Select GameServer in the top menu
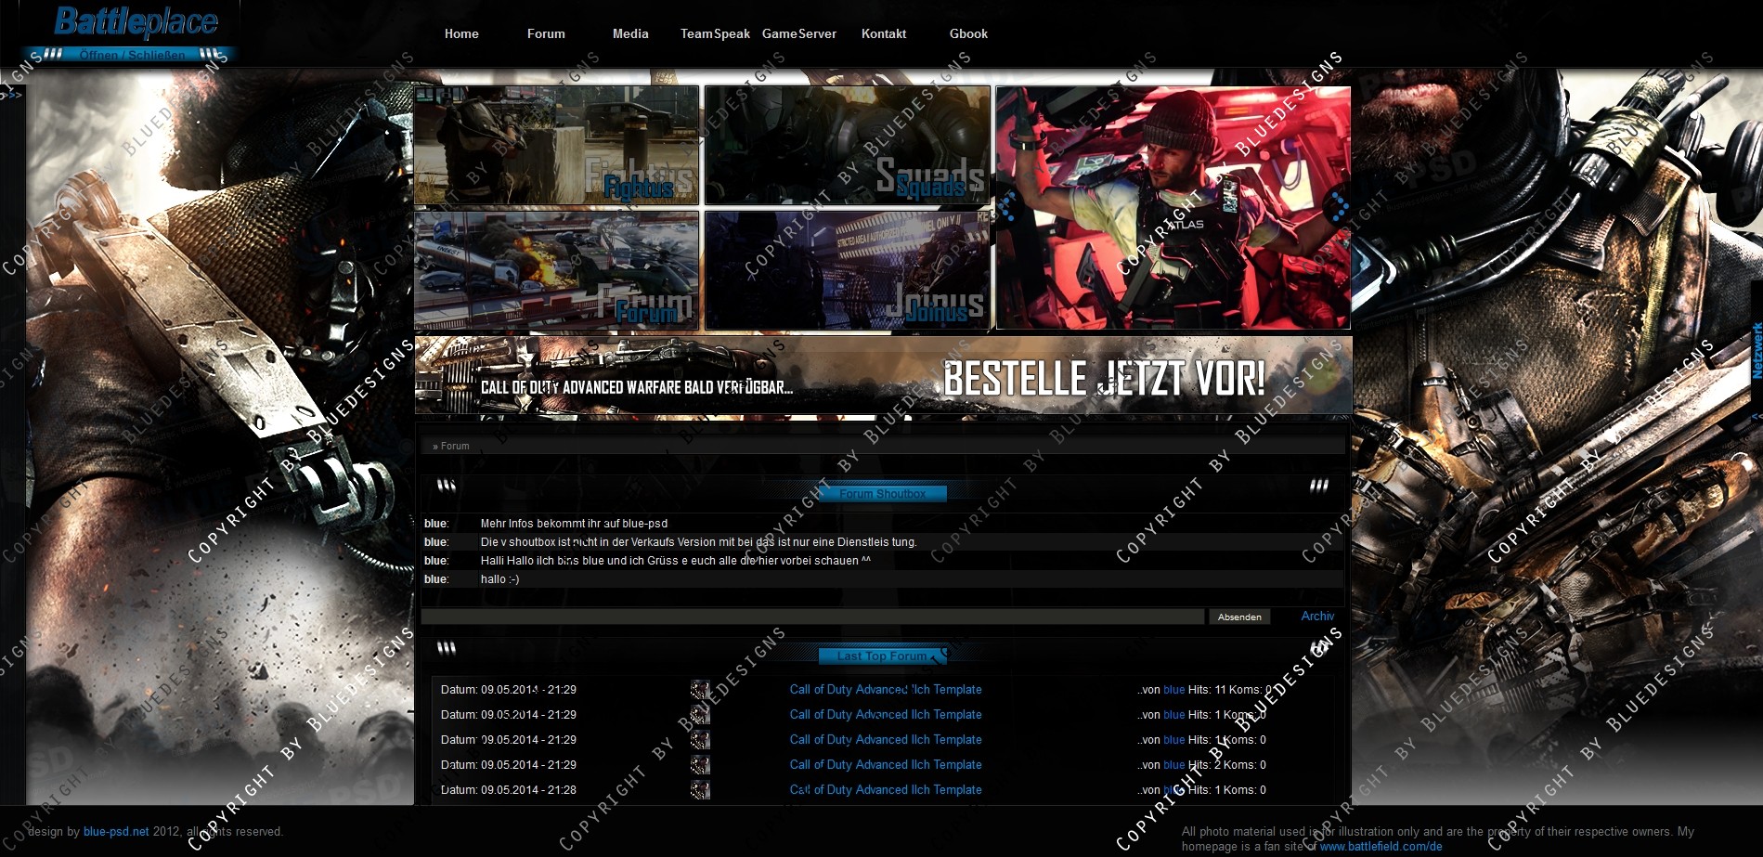This screenshot has width=1763, height=857. point(799,33)
